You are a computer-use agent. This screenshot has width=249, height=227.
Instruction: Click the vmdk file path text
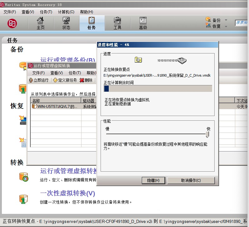point(157,75)
